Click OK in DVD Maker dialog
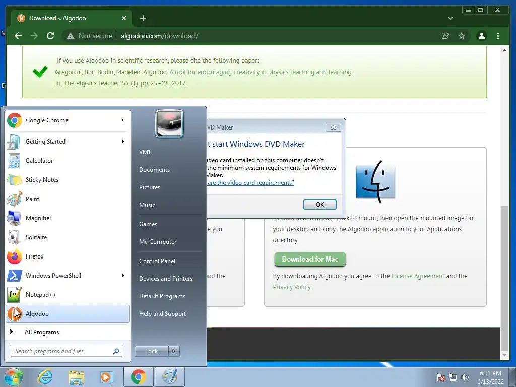 (x=320, y=205)
